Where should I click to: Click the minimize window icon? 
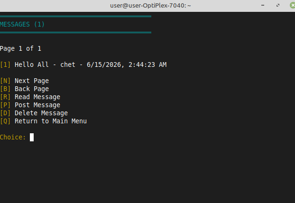[263, 6]
